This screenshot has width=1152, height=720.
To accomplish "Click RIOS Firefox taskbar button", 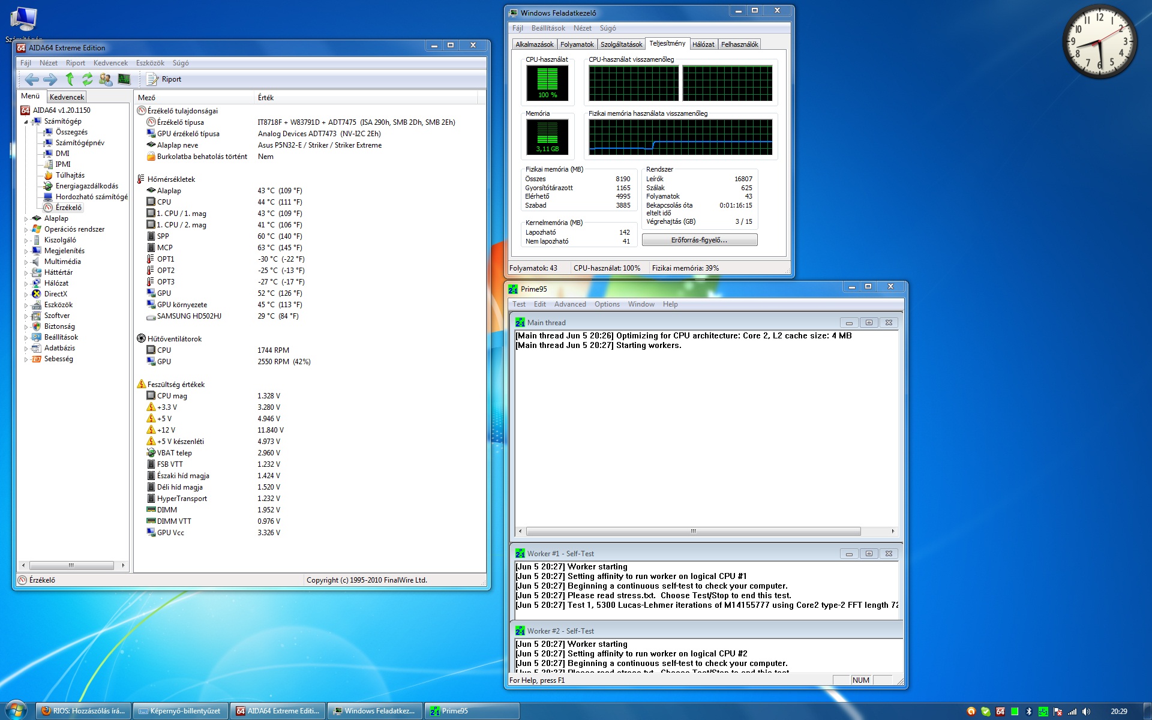I will coord(83,711).
